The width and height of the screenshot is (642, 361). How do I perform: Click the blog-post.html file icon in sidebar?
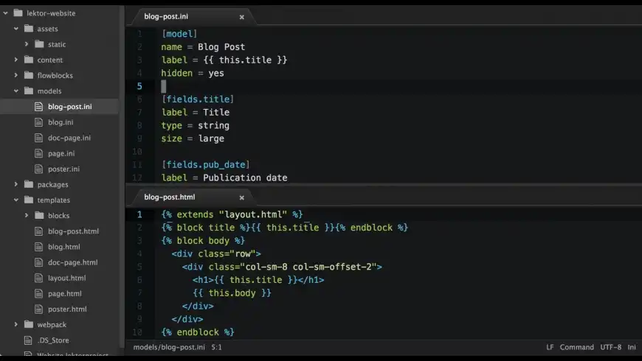click(x=38, y=231)
